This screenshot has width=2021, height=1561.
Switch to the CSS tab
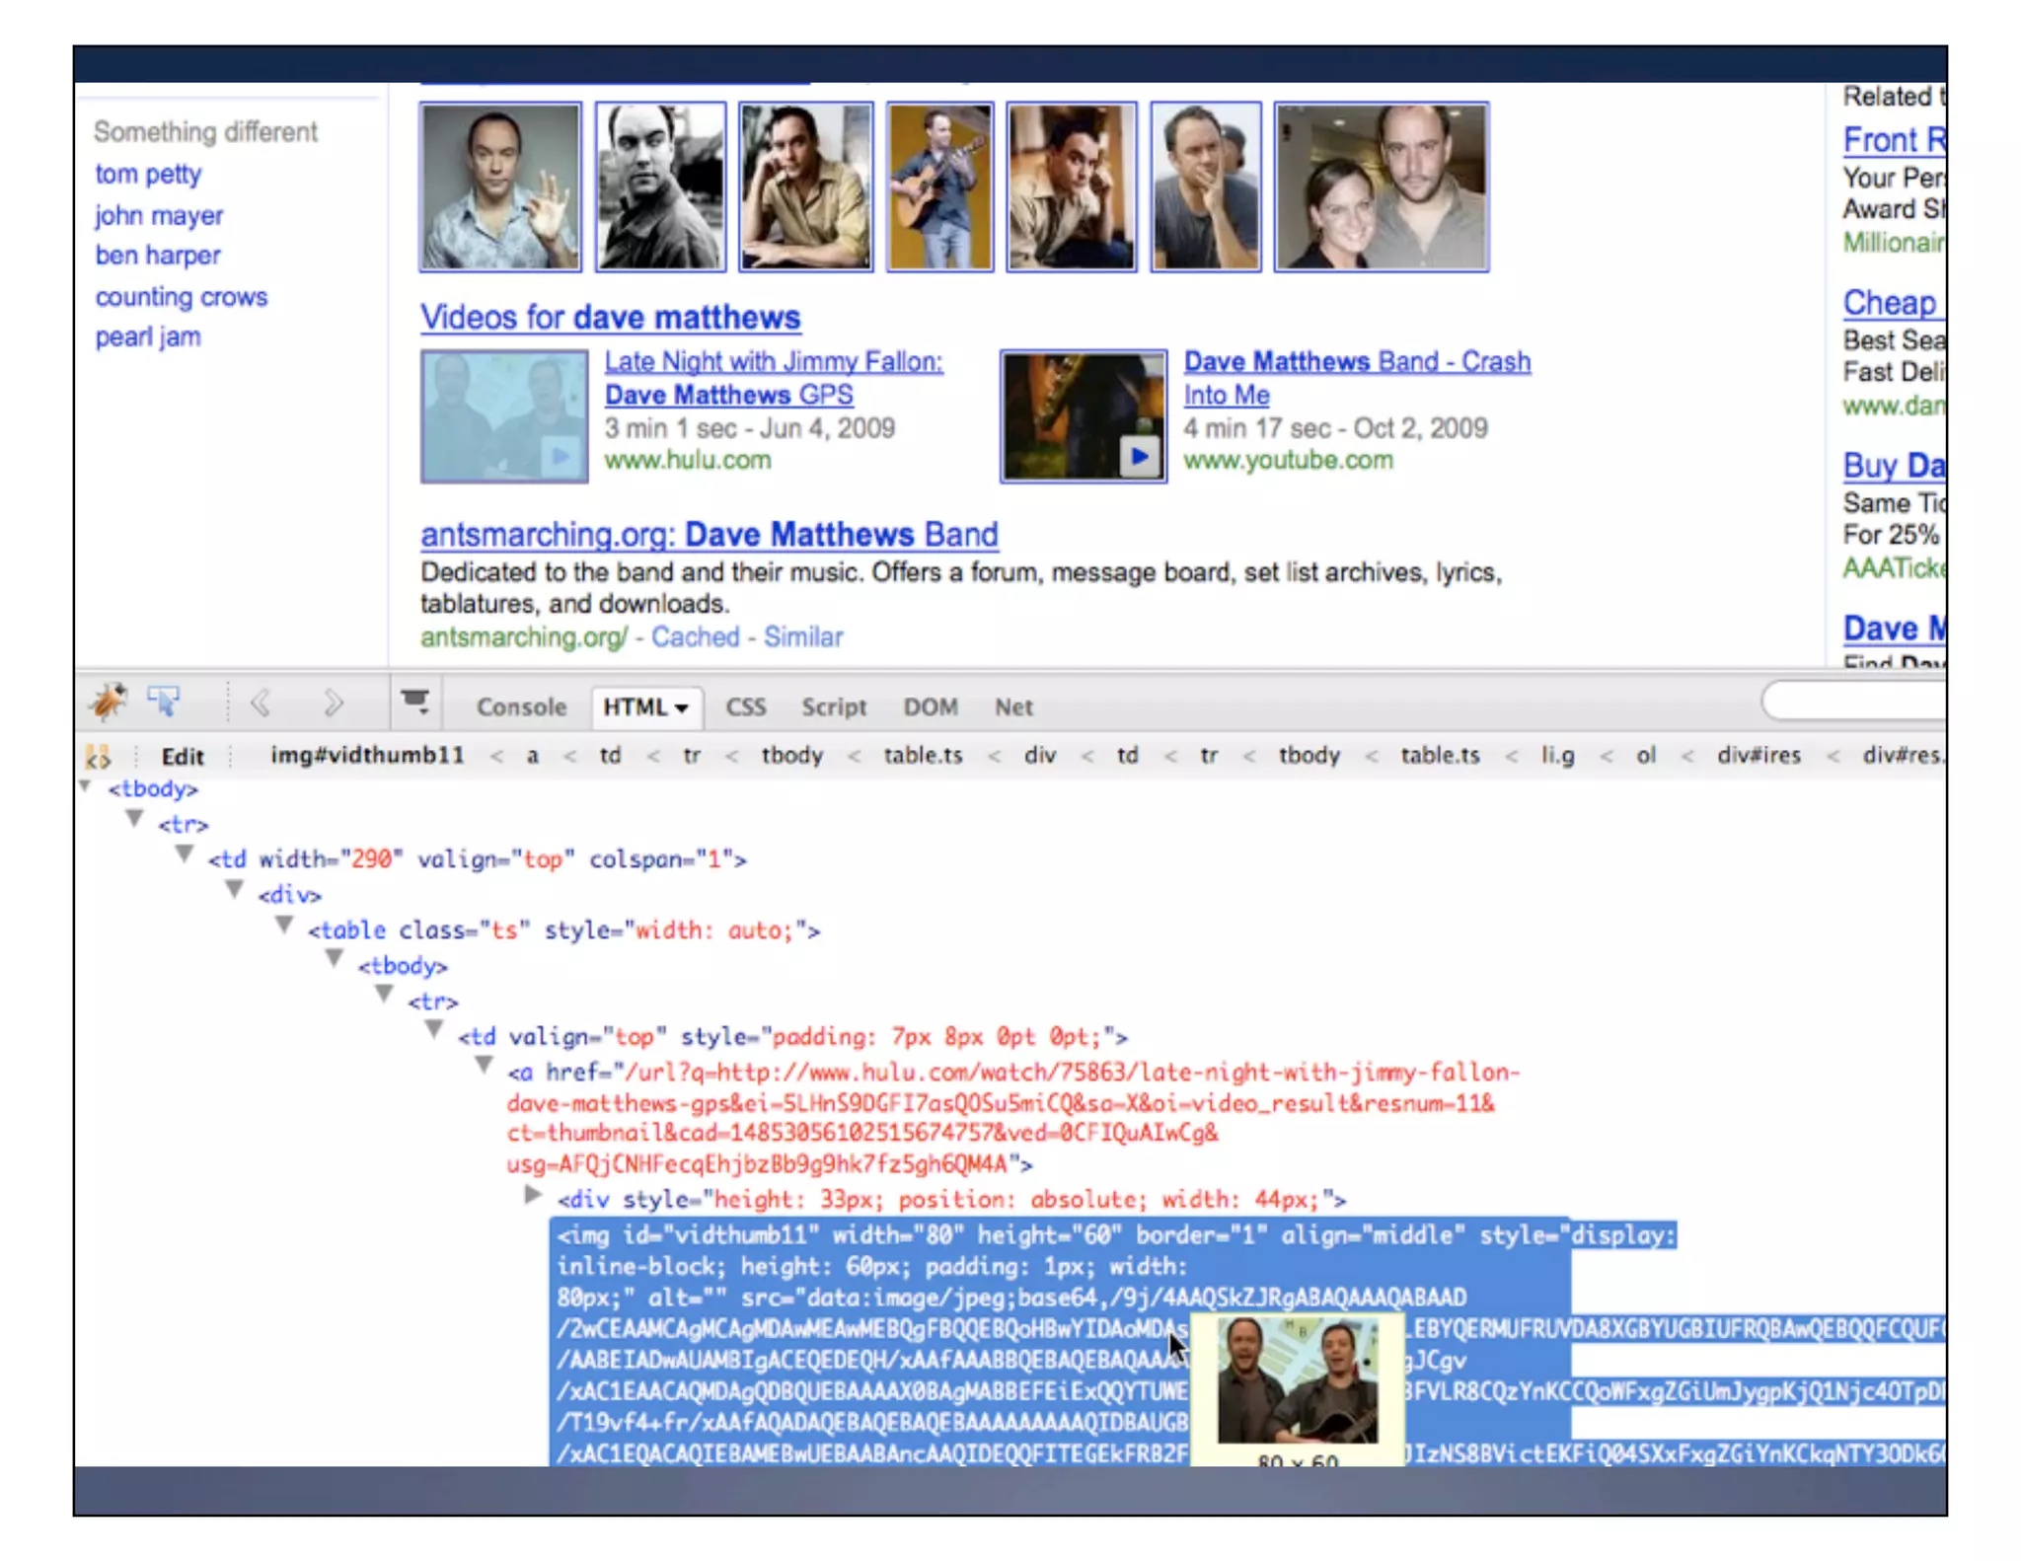746,706
